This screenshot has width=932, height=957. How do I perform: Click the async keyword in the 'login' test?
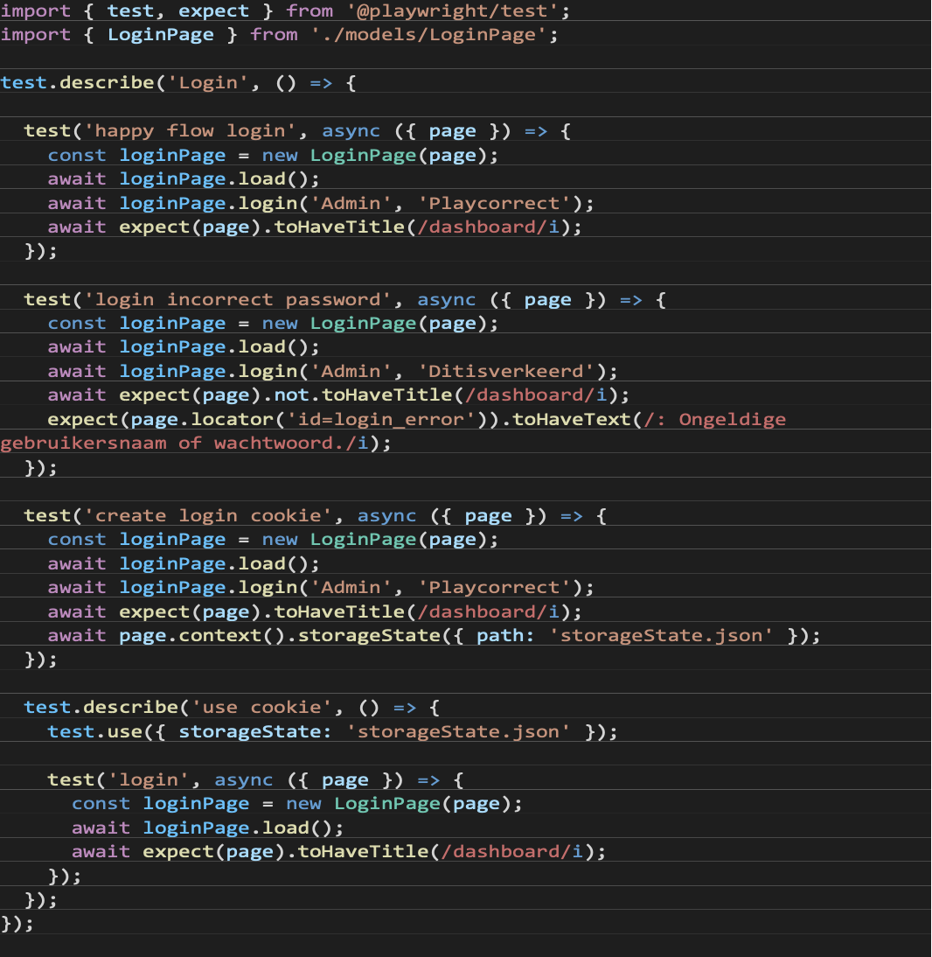coord(245,779)
